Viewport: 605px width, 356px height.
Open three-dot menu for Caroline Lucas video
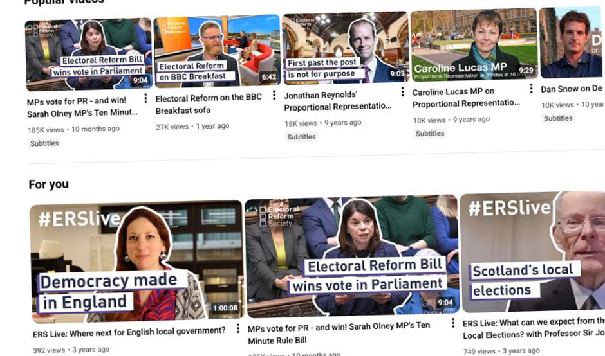click(x=531, y=89)
